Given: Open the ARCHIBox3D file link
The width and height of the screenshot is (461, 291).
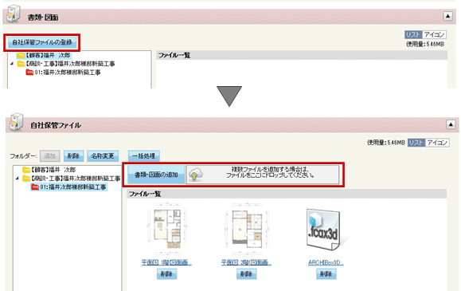Looking at the screenshot, I should tap(326, 262).
